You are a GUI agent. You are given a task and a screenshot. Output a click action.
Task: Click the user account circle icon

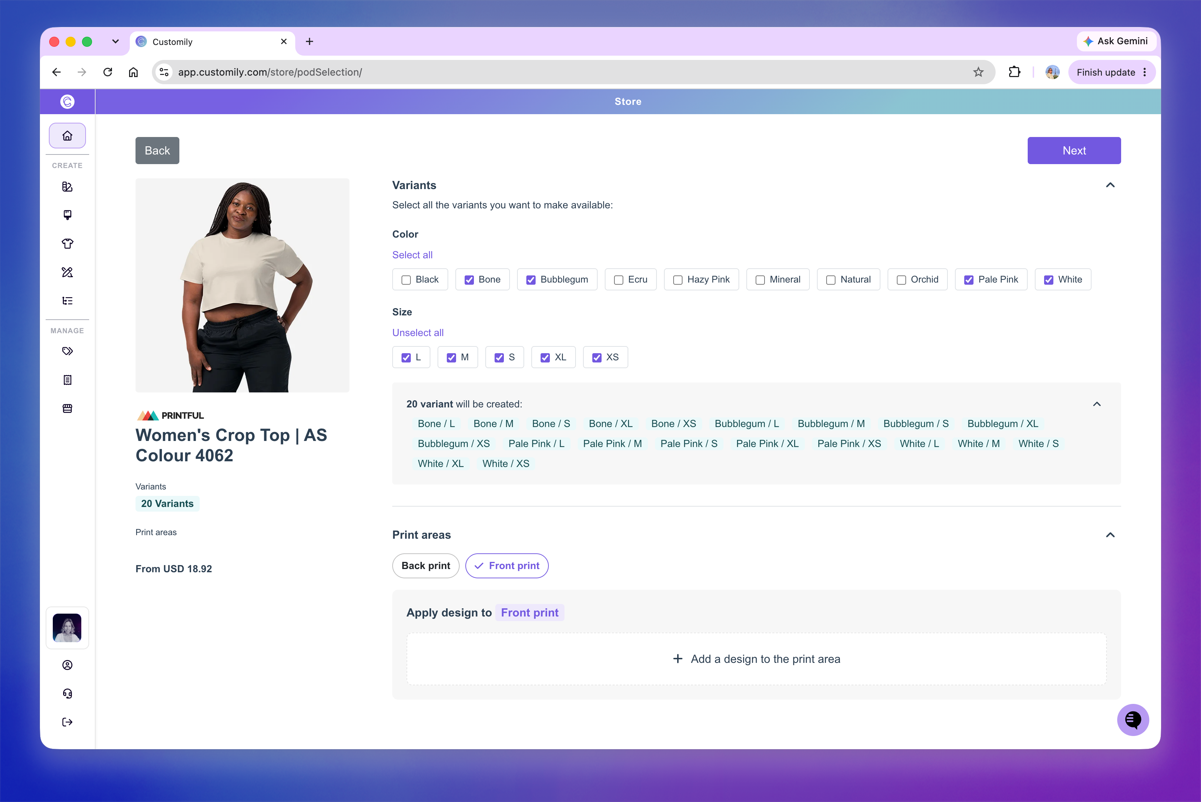coord(67,665)
